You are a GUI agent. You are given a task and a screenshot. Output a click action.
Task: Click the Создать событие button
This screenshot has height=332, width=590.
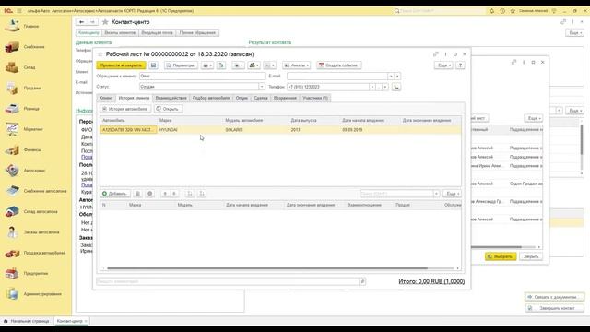click(339, 65)
